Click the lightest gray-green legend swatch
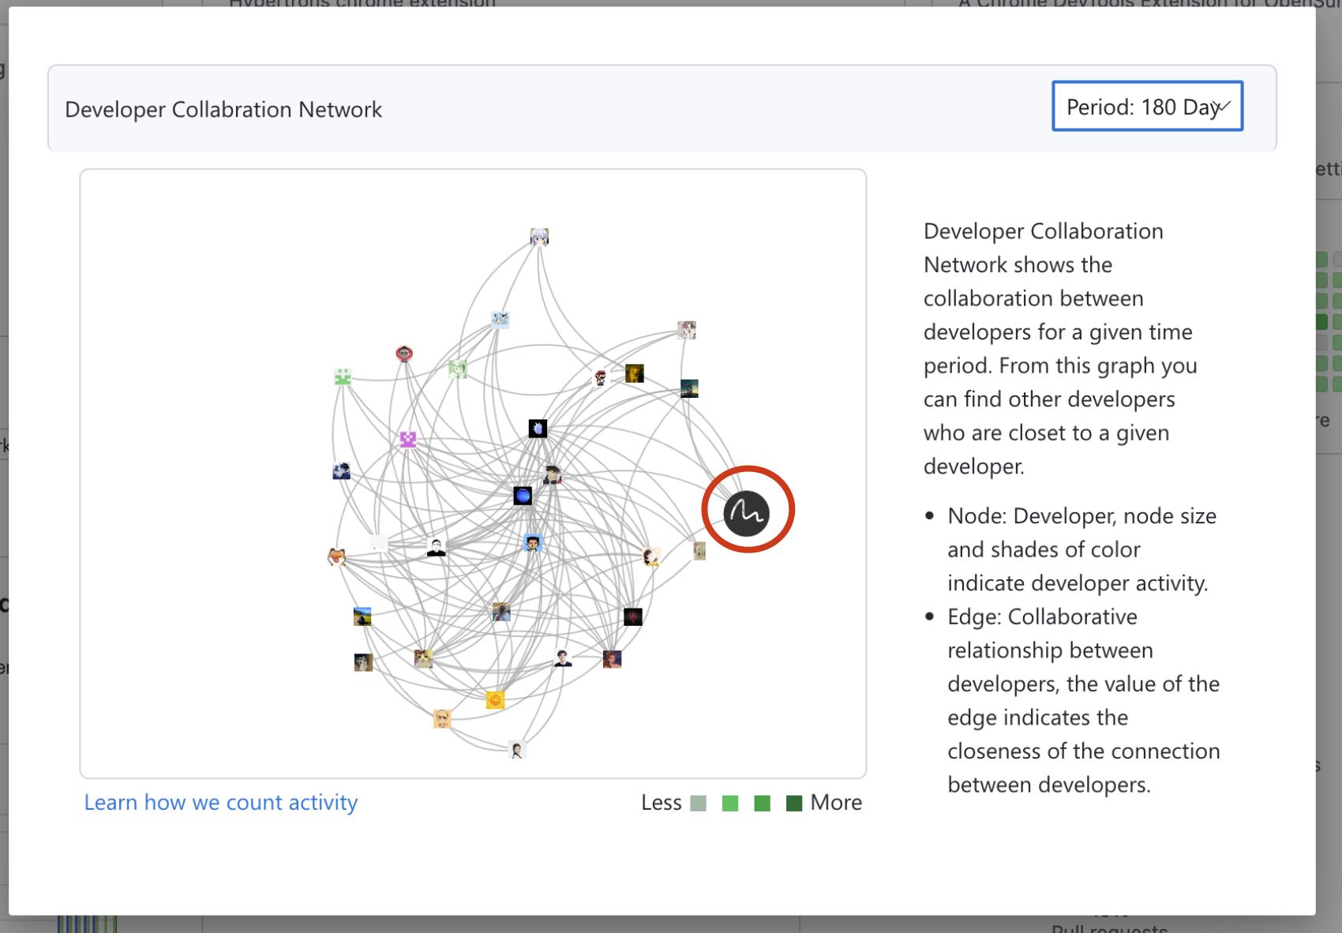 tap(698, 804)
